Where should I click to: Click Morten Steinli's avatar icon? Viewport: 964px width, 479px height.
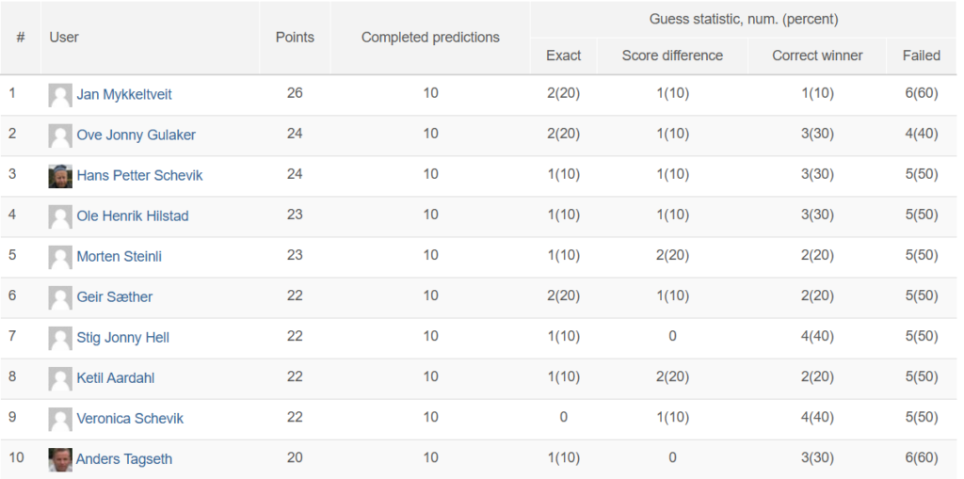(60, 257)
